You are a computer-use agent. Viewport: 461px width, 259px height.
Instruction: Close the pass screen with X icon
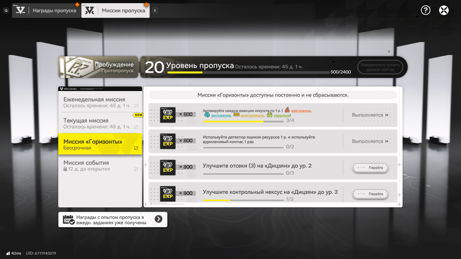pyautogui.click(x=444, y=10)
